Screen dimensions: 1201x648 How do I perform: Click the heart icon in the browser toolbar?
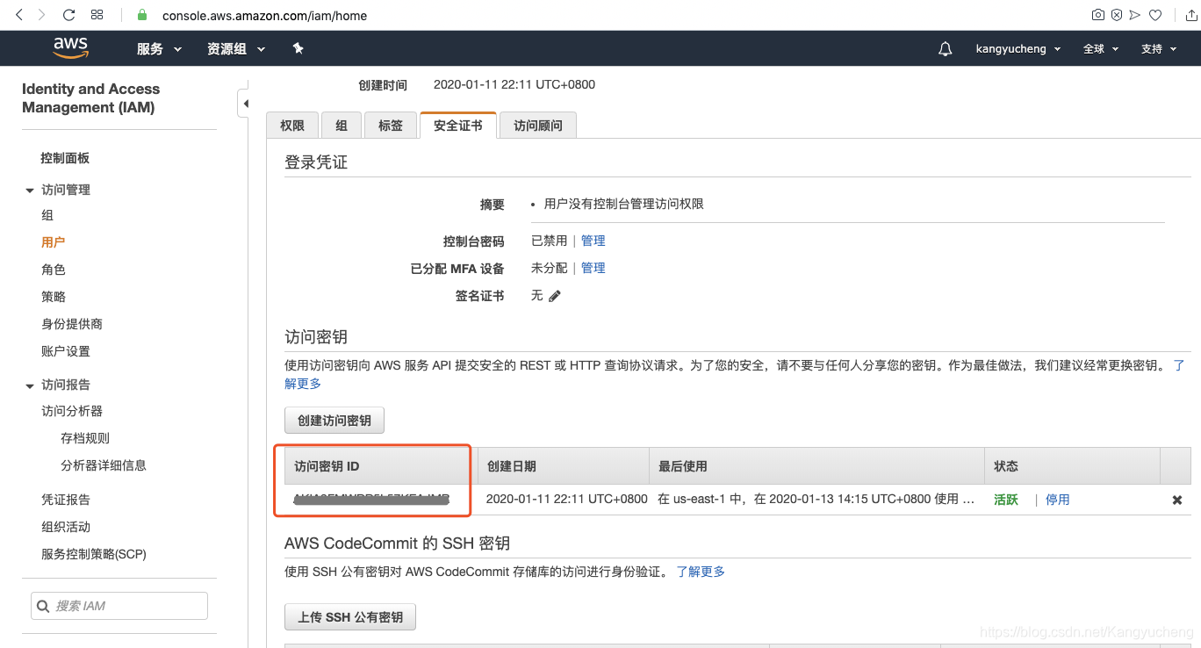(1155, 14)
